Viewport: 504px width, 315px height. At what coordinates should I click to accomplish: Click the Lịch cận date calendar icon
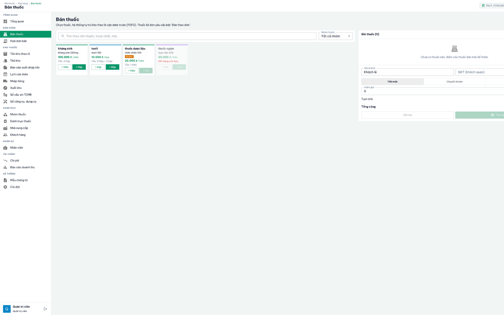[5, 74]
